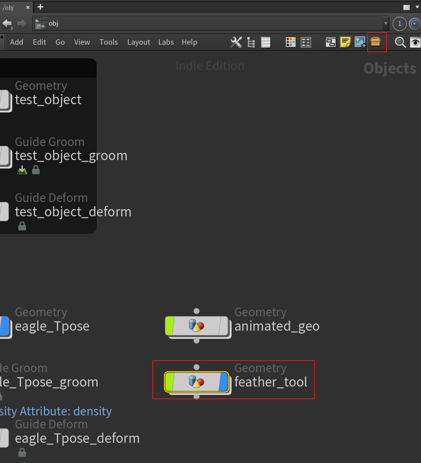
Task: Toggle eagle_Tpose blue display flag
Action: (4, 326)
